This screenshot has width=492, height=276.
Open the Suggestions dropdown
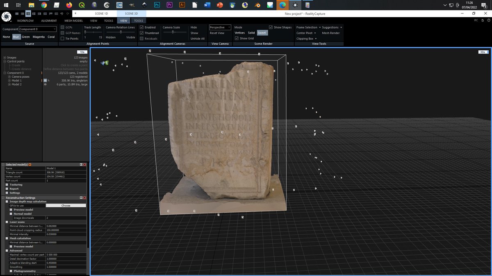point(332,27)
